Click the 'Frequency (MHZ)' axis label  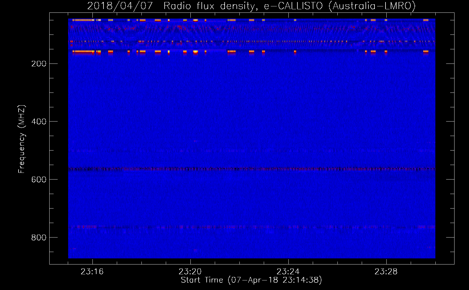(x=22, y=139)
